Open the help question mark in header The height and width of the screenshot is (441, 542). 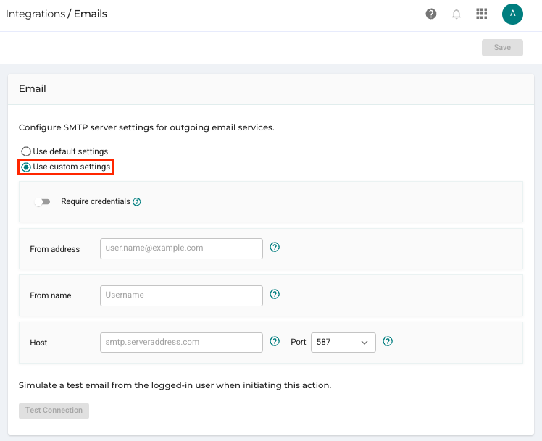point(430,14)
